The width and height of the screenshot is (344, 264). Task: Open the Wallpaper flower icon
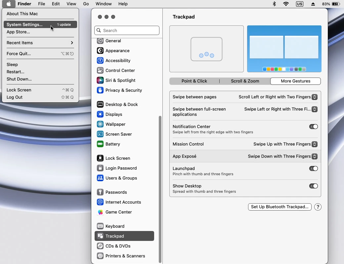click(x=100, y=124)
